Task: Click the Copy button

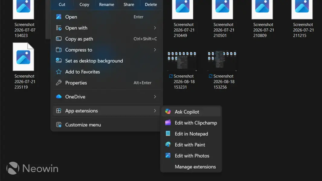Action: pos(84,5)
